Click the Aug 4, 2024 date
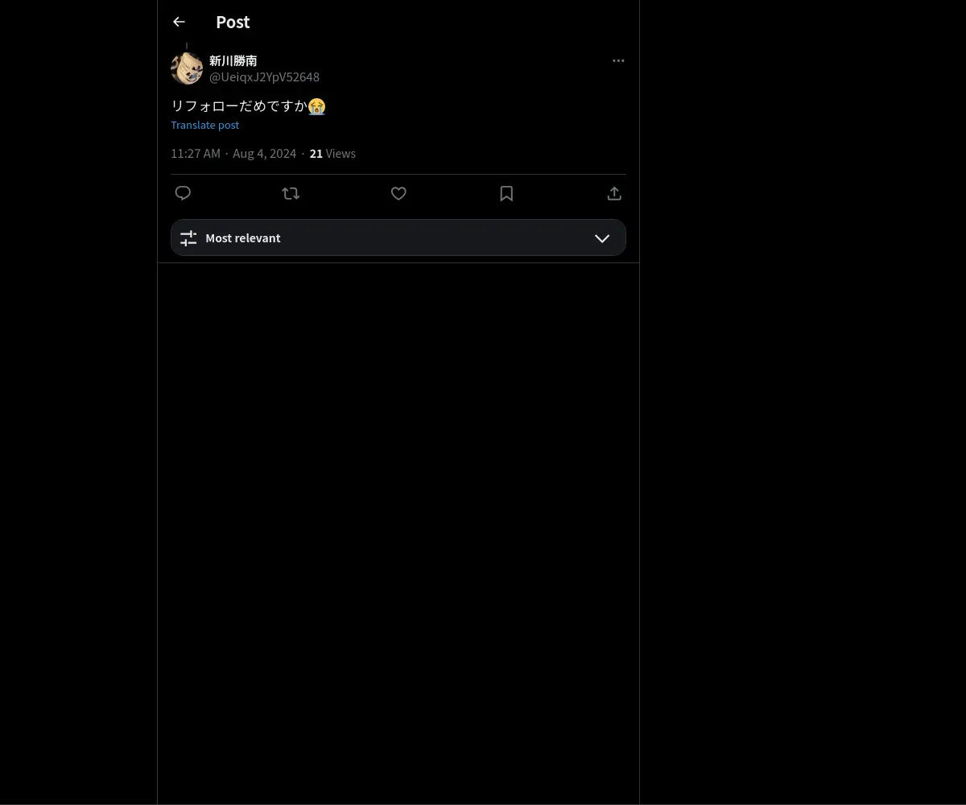 point(265,154)
